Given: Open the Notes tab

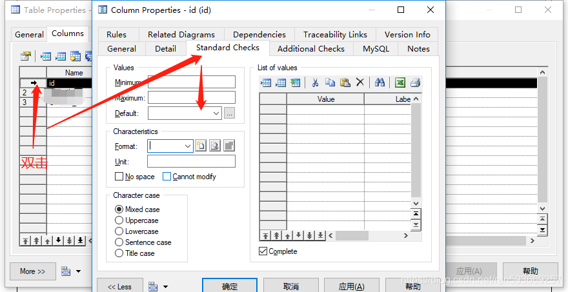Looking at the screenshot, I should click(418, 49).
